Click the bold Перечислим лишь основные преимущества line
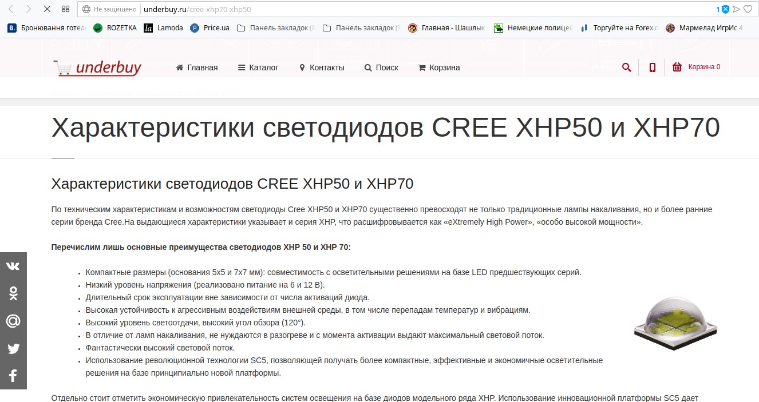The width and height of the screenshot is (759, 402). tap(201, 247)
